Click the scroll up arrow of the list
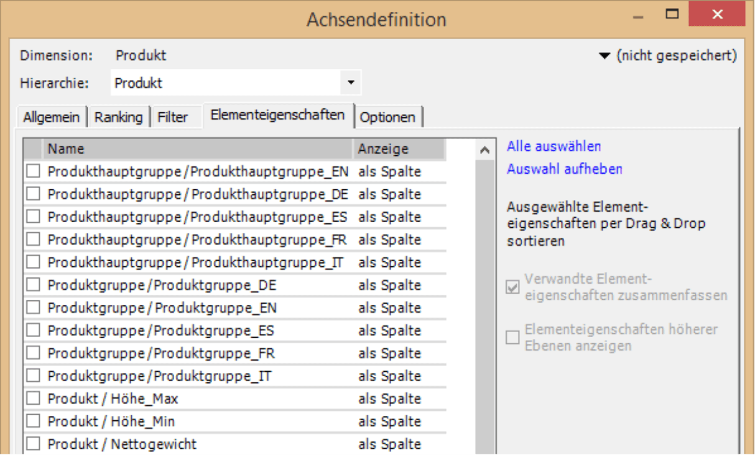This screenshot has width=755, height=455. point(484,150)
